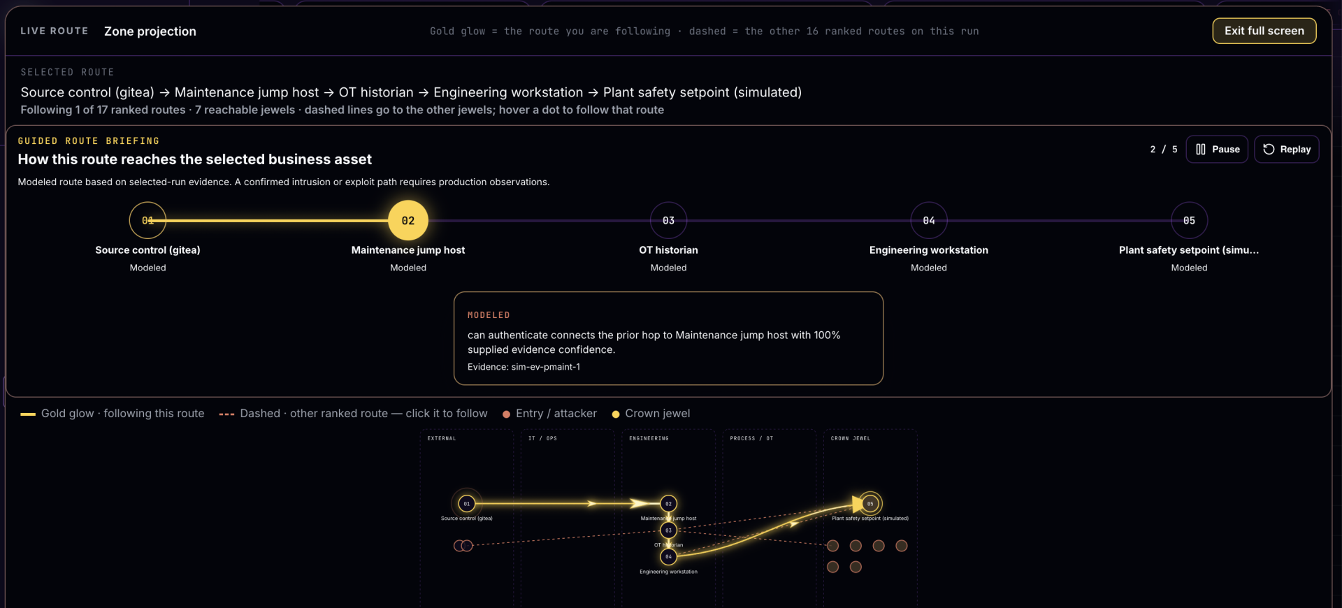Click the 'CROWN JEWEL' zone header
The height and width of the screenshot is (608, 1342).
pyautogui.click(x=851, y=439)
